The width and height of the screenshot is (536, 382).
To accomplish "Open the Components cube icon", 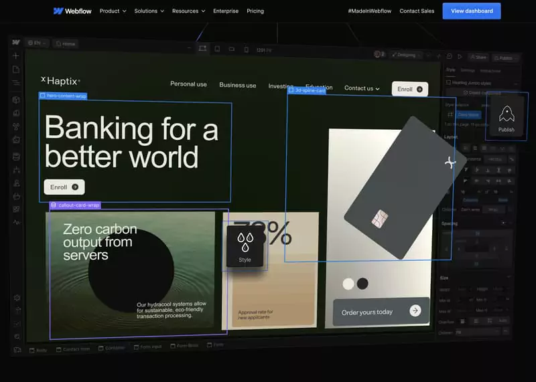I will click(x=15, y=100).
